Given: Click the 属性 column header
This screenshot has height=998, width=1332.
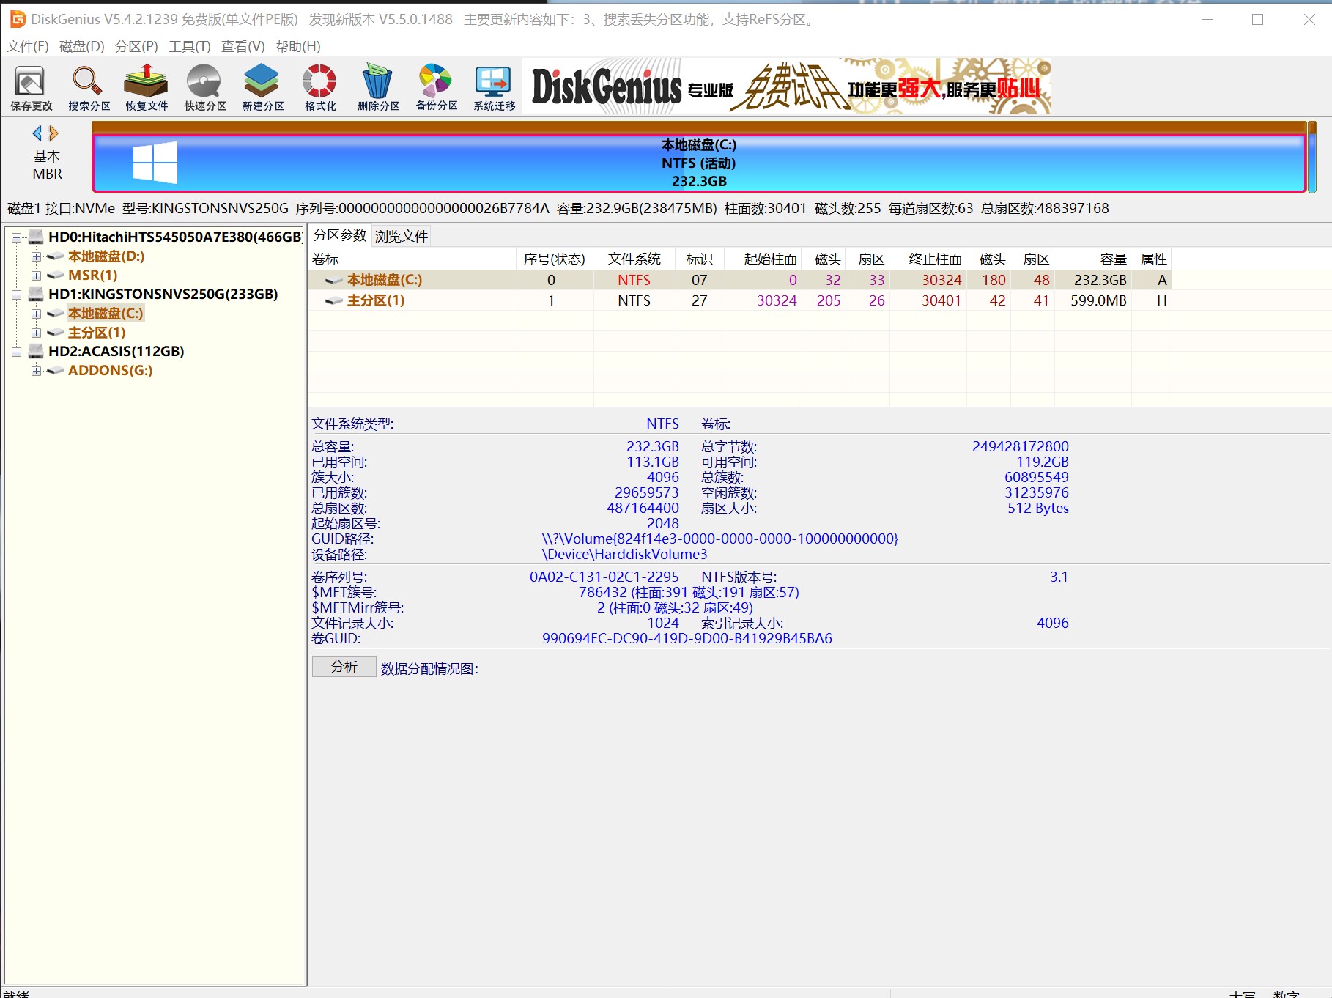Looking at the screenshot, I should [1153, 259].
